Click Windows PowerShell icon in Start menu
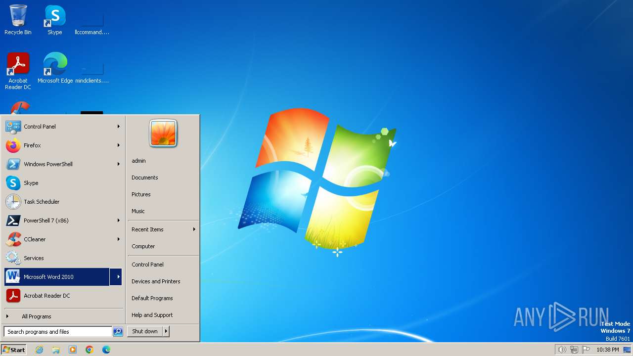This screenshot has height=356, width=633. 13,164
